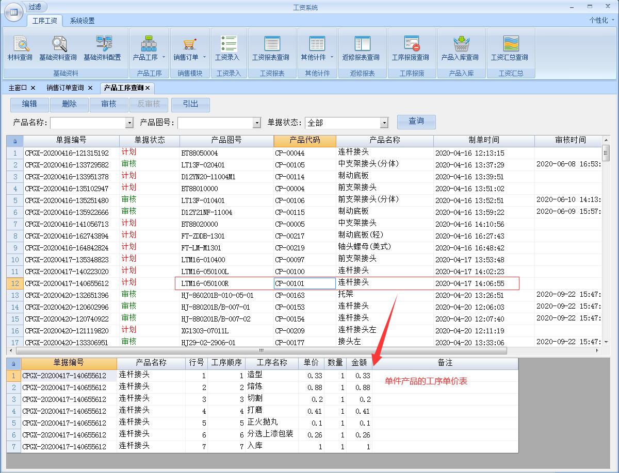Click the 产品入库查询 basket icon
619x473 pixels.
[460, 44]
